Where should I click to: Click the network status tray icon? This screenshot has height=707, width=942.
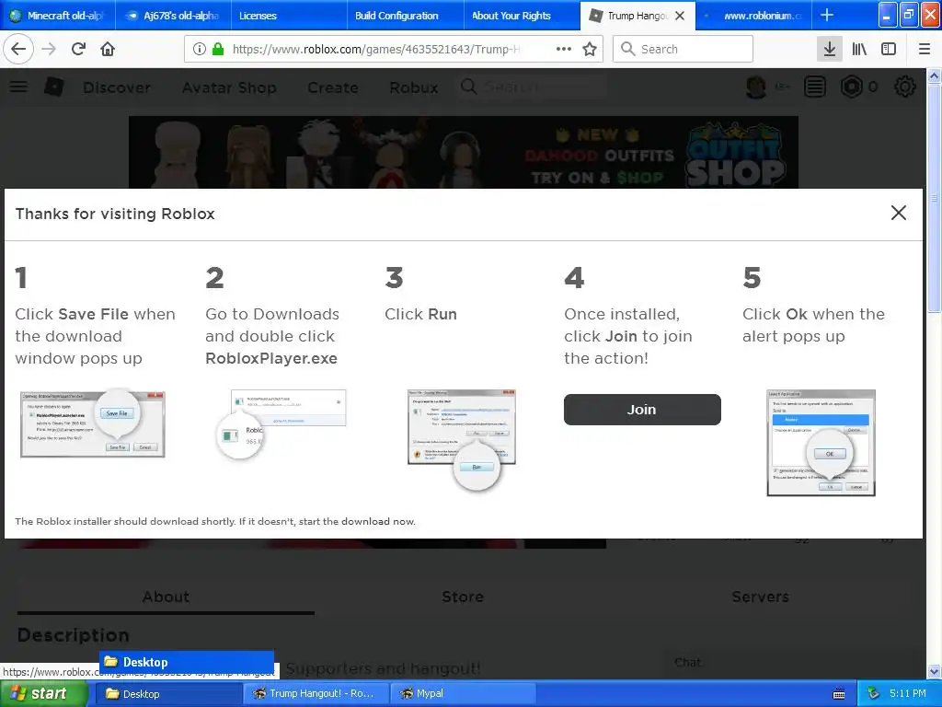coord(873,693)
